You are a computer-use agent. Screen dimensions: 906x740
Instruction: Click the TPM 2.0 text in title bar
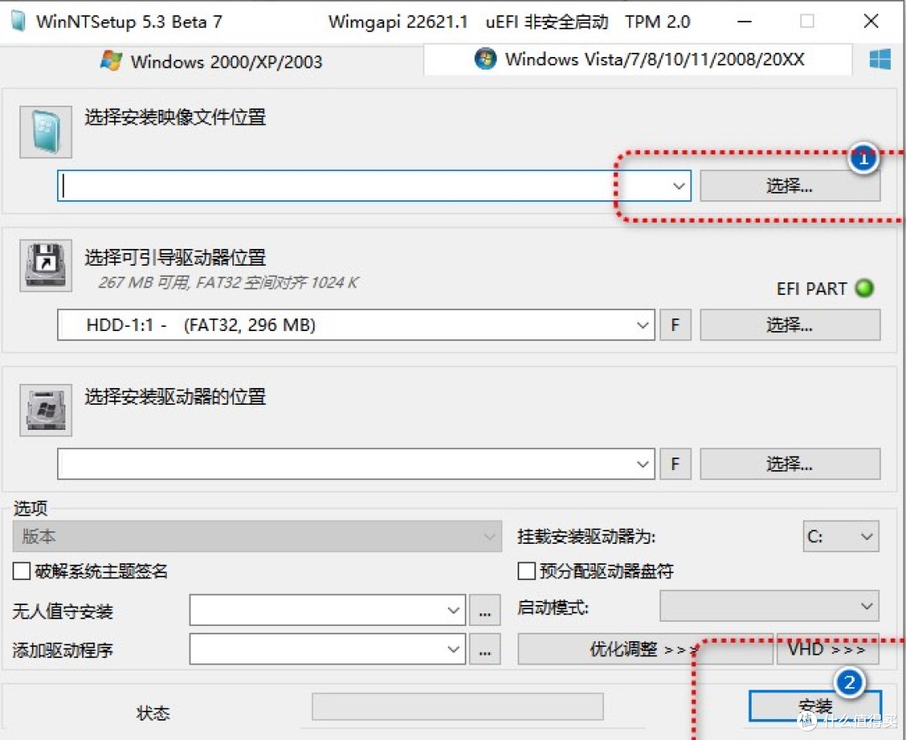pyautogui.click(x=658, y=22)
